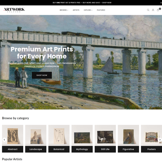Open the Posters category label

point(151,149)
